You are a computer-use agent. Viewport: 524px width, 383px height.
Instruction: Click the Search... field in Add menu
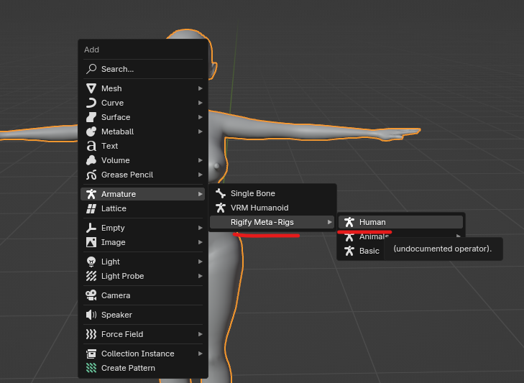click(x=143, y=69)
